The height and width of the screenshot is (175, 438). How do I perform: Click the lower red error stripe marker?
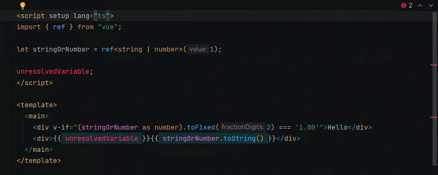434,117
